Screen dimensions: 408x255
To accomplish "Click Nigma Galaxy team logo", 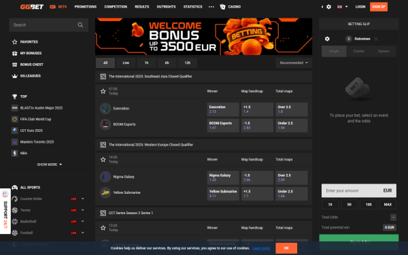I will coord(105,177).
